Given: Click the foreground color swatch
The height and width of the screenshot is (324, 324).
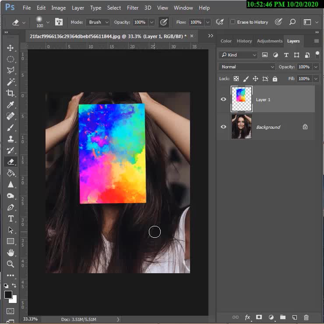Looking at the screenshot, I should [8, 295].
